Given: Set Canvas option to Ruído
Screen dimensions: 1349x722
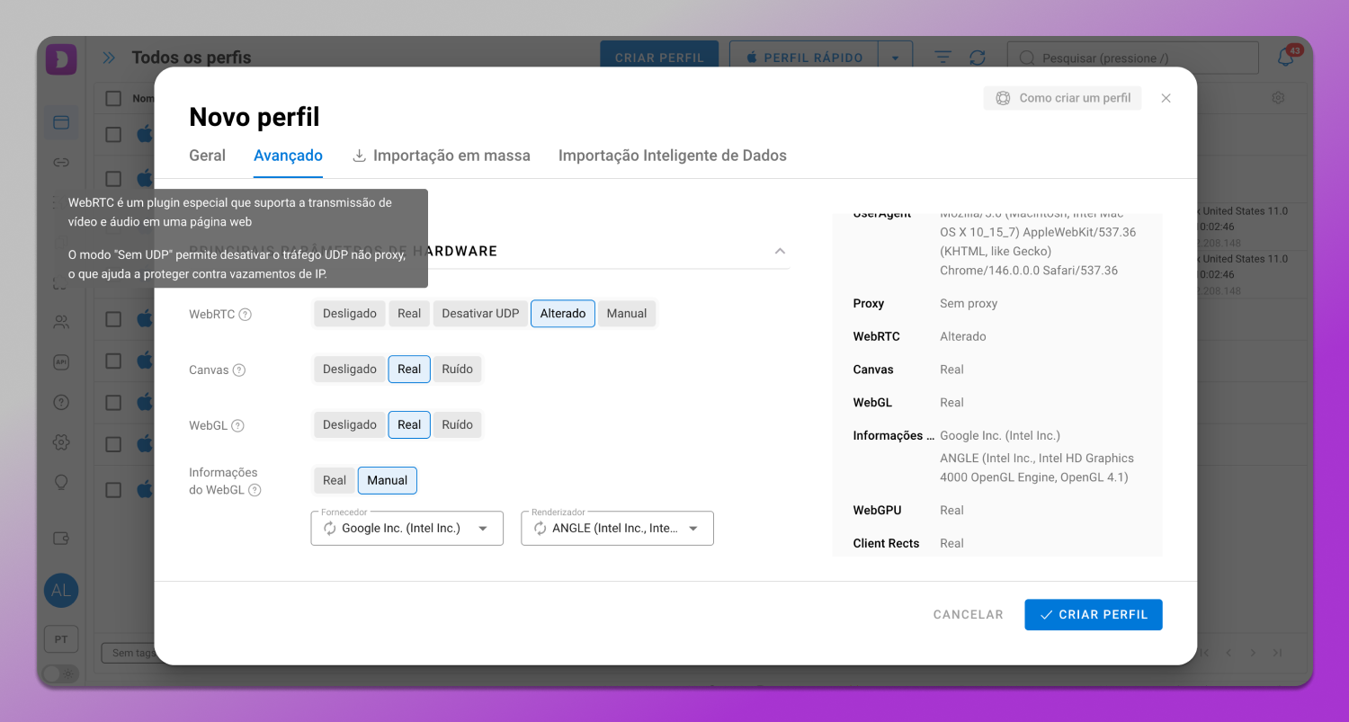Looking at the screenshot, I should click(x=457, y=370).
